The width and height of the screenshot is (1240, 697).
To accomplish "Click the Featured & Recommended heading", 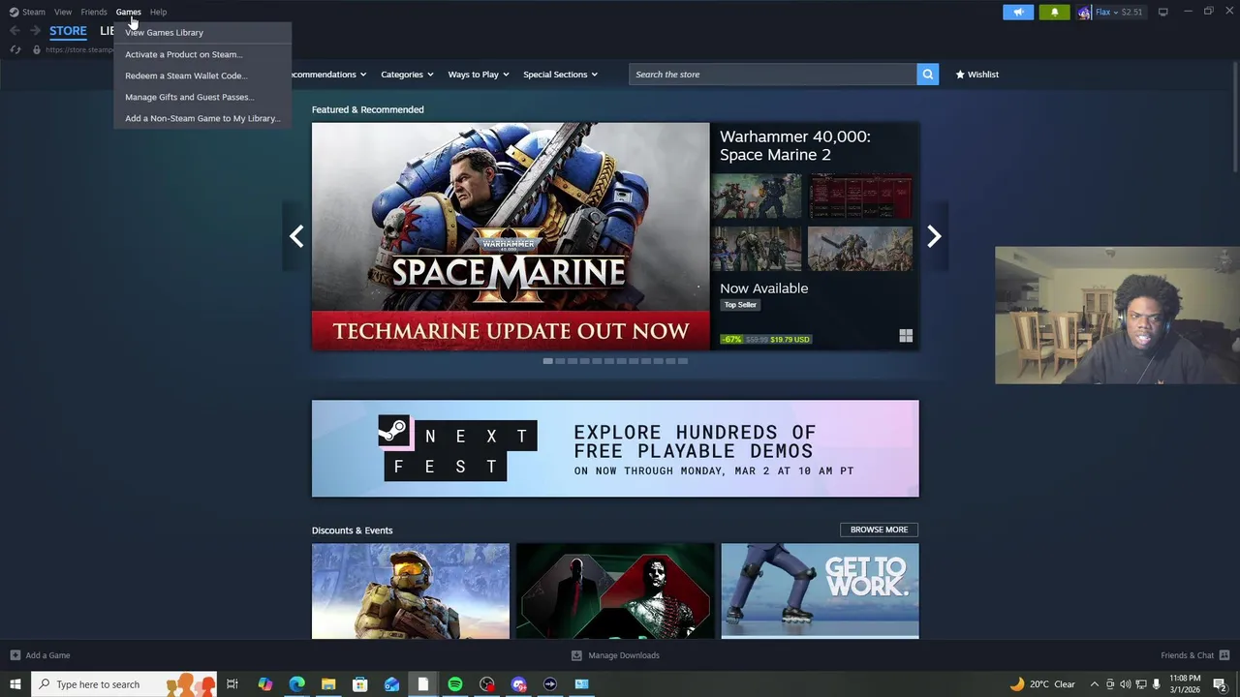I will [x=368, y=109].
